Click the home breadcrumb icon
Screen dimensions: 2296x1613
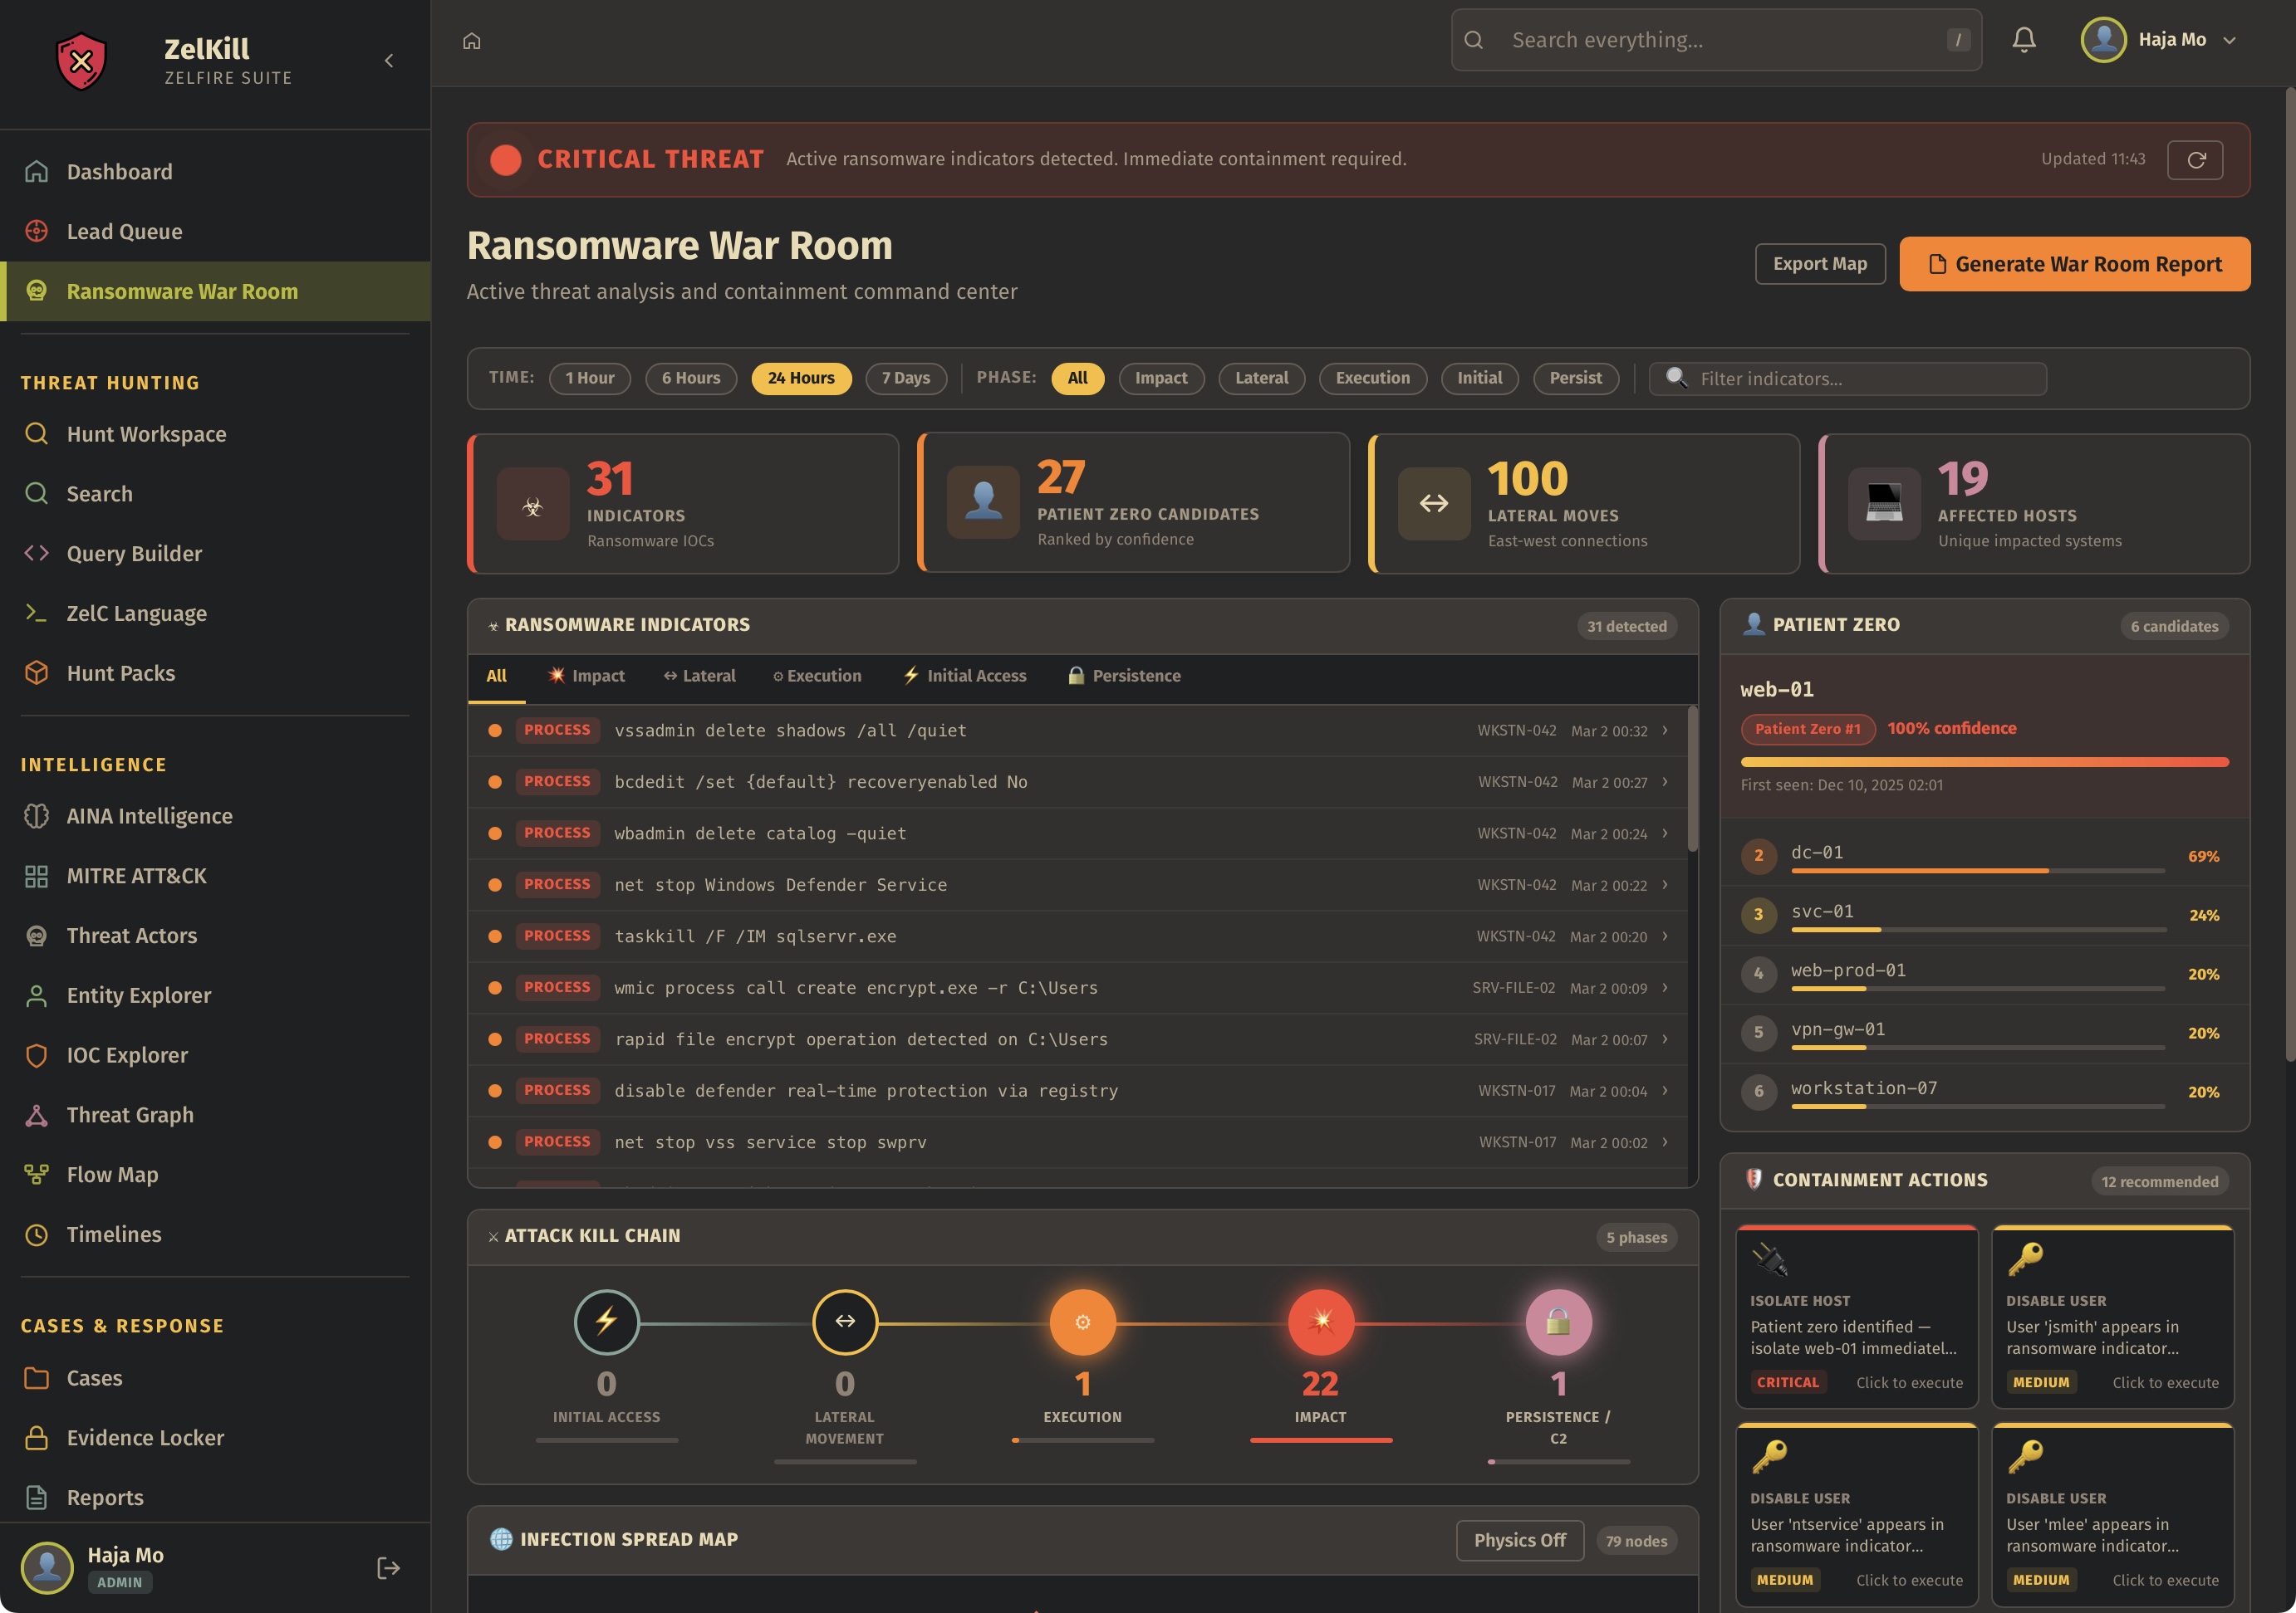(x=472, y=41)
